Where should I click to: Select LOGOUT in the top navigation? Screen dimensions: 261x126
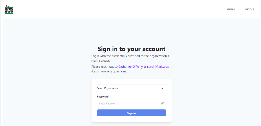coord(249,9)
